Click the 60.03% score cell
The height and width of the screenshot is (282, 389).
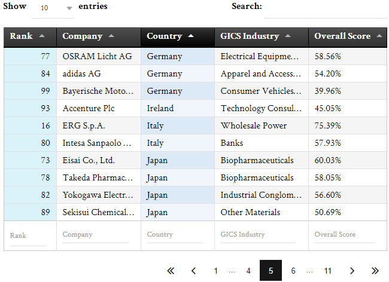[348, 160]
